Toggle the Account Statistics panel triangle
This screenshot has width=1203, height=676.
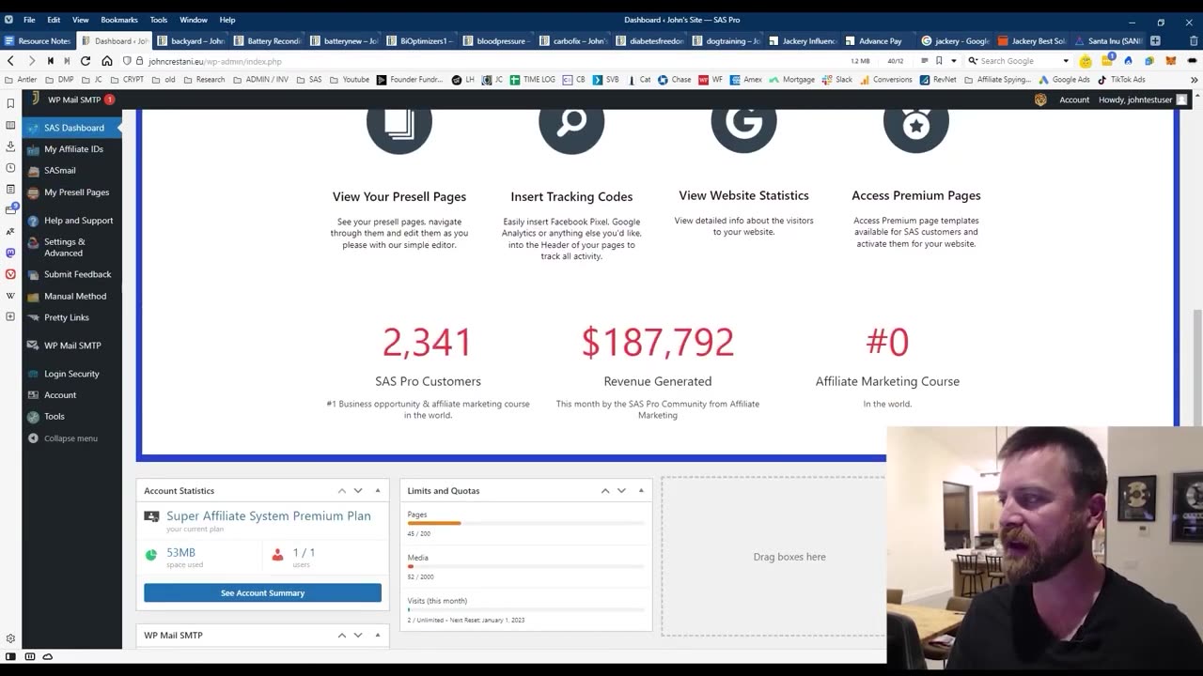[378, 491]
